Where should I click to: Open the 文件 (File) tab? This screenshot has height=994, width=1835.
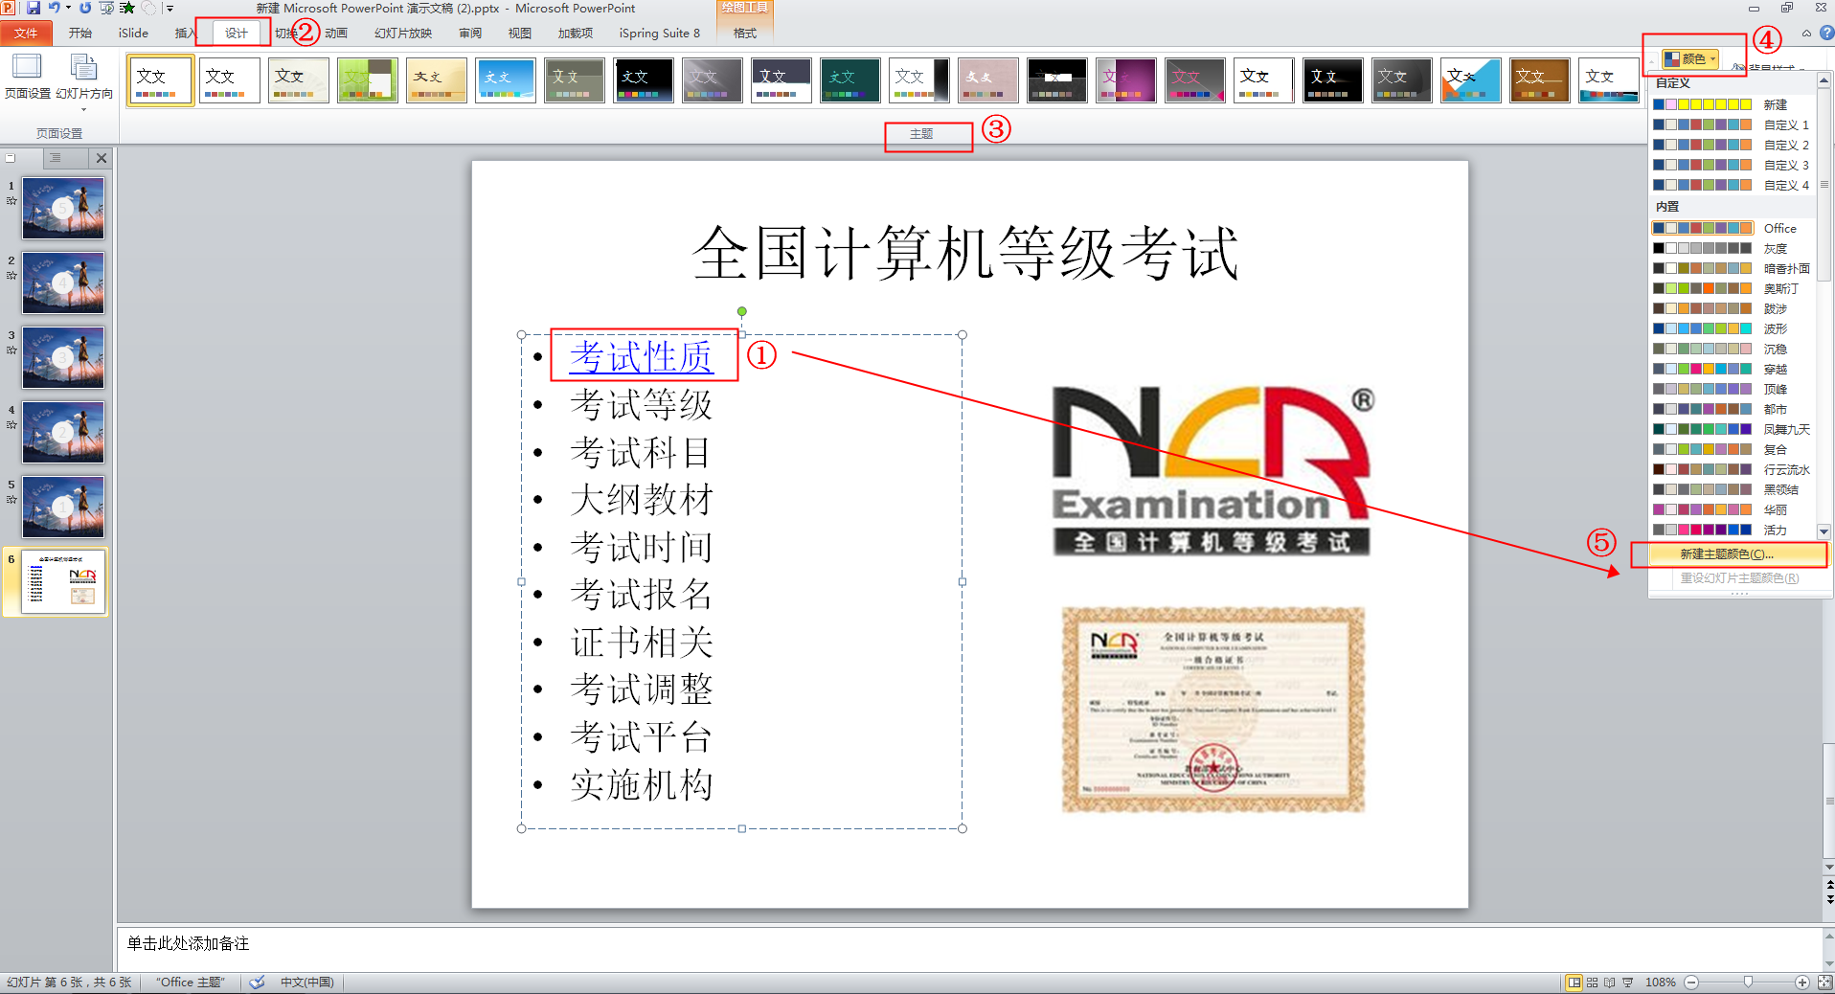(x=26, y=33)
